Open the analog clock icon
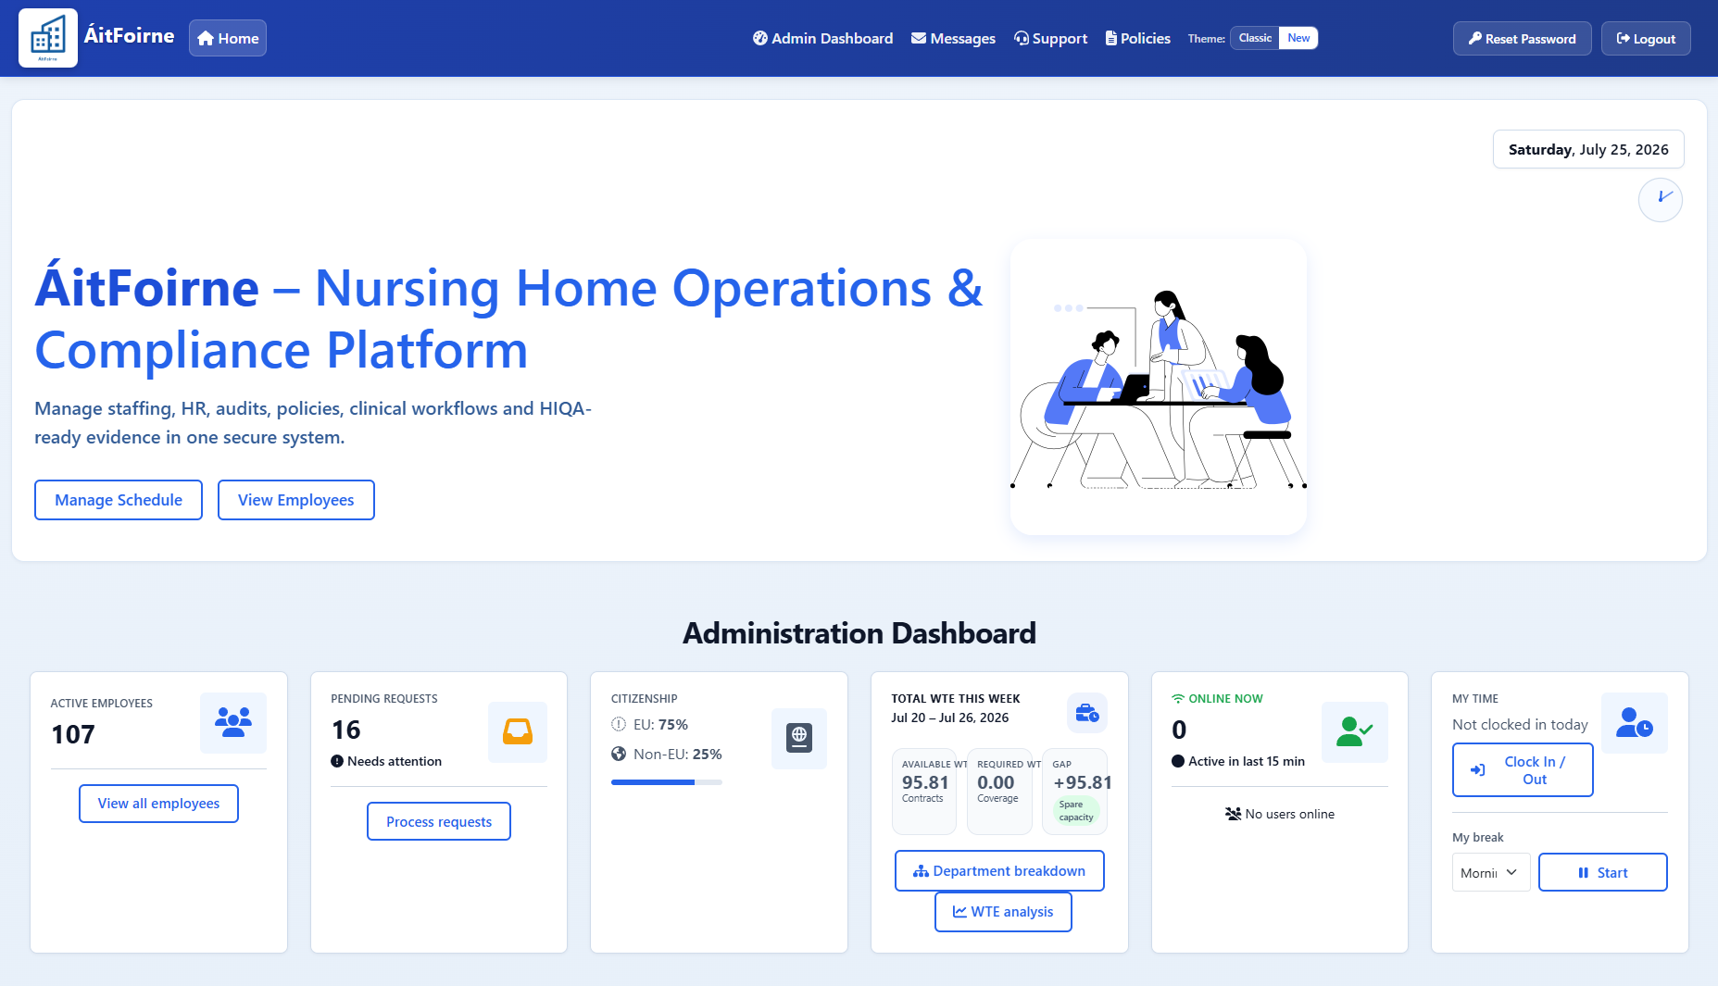 coord(1661,200)
